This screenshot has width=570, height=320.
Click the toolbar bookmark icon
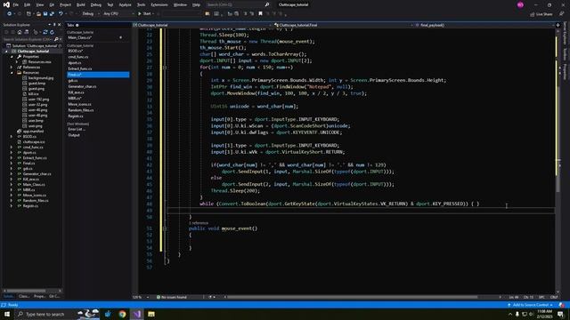pyautogui.click(x=260, y=14)
